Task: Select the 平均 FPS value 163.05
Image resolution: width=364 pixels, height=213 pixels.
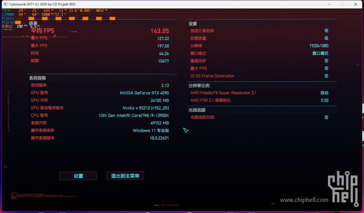Action: tap(160, 31)
